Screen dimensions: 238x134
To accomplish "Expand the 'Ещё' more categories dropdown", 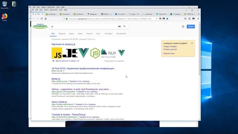I will (98, 33).
